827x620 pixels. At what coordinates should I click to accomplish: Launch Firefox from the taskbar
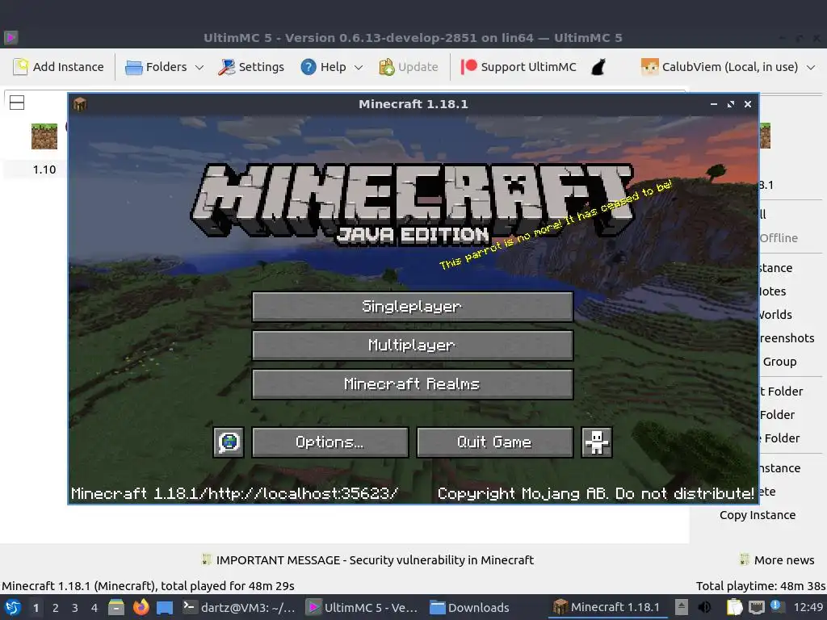pos(141,607)
